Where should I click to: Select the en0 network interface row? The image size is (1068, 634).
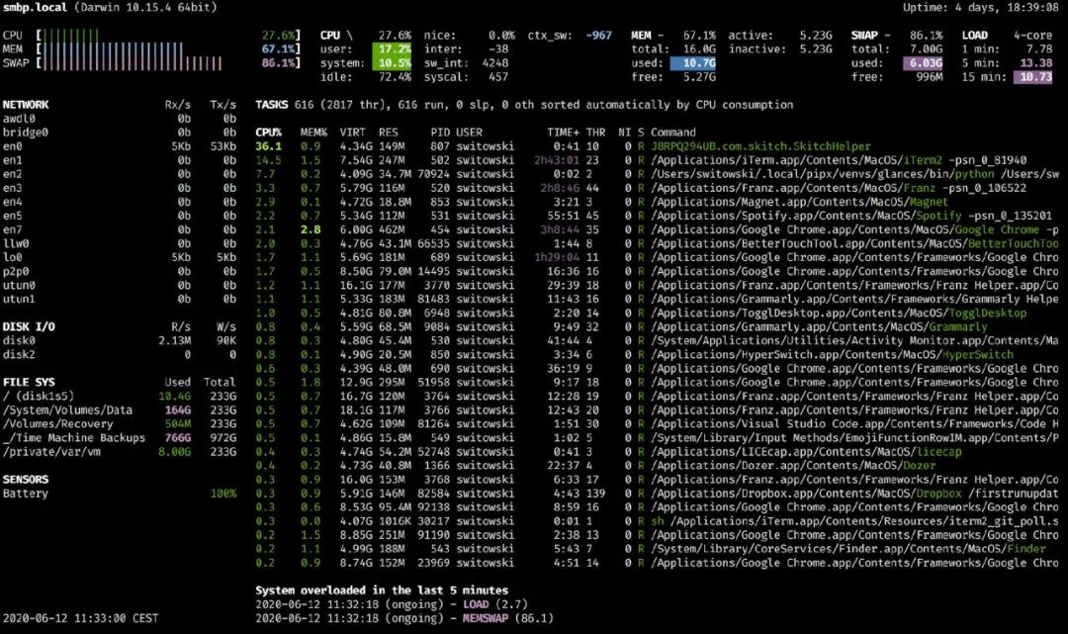tap(120, 146)
